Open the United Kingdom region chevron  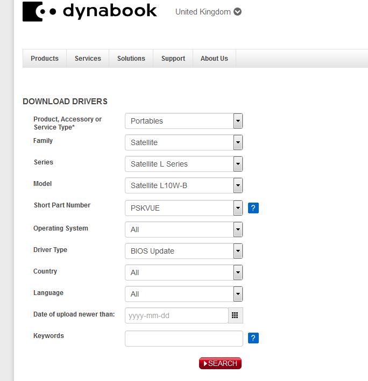(x=237, y=12)
